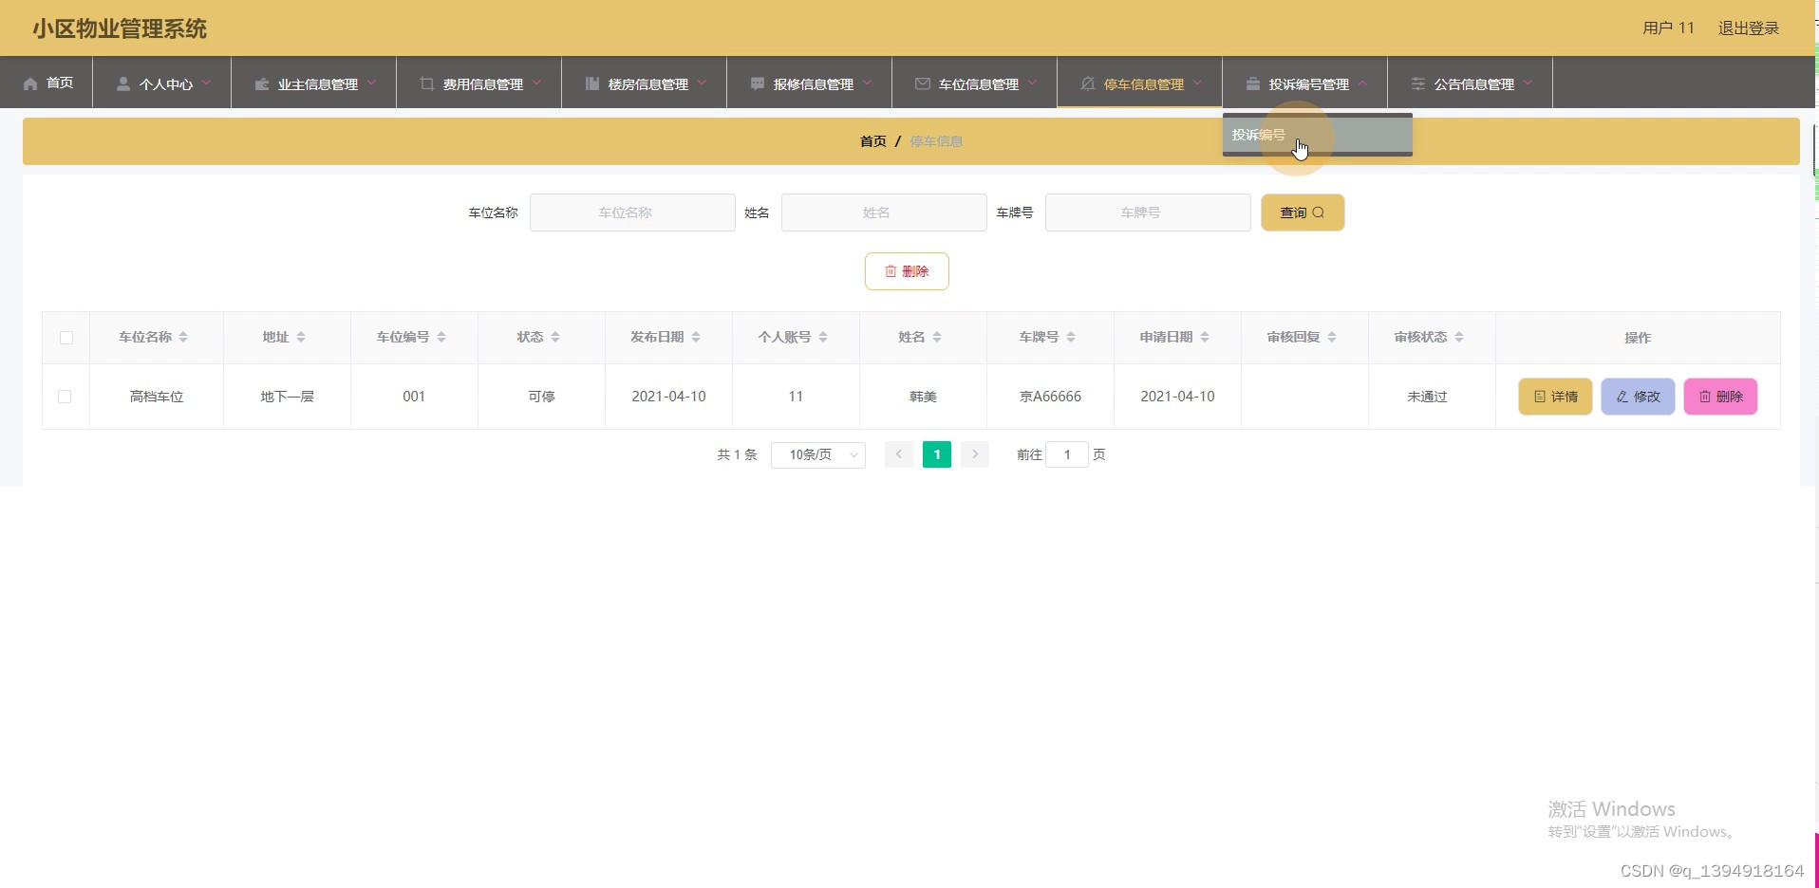The height and width of the screenshot is (888, 1819).
Task: Click 修改 for the 高档车位 row
Action: (1638, 397)
